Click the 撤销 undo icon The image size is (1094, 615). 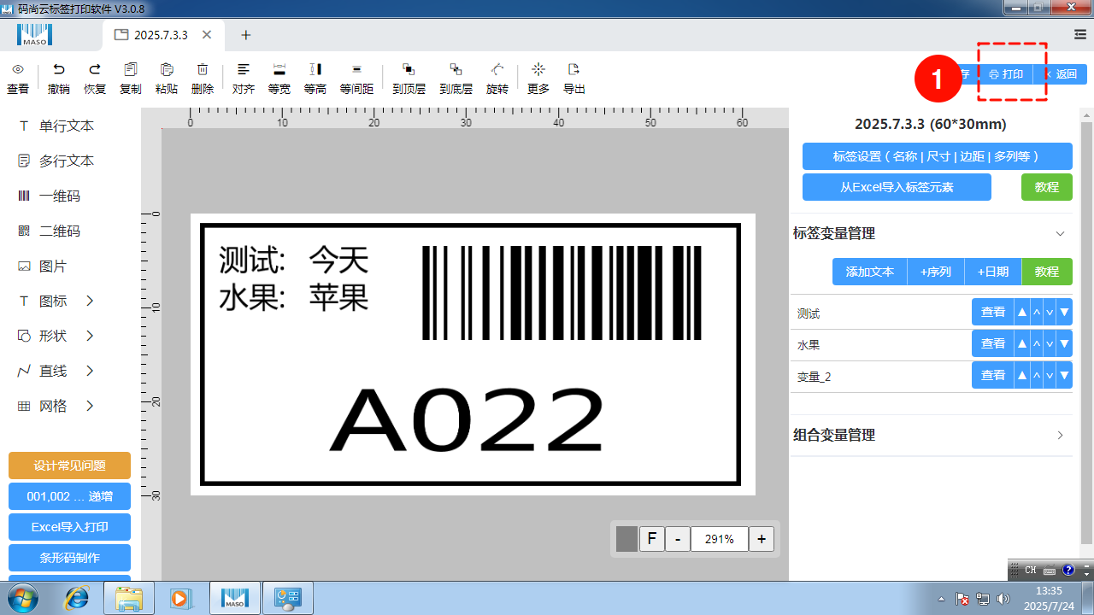[x=59, y=69]
